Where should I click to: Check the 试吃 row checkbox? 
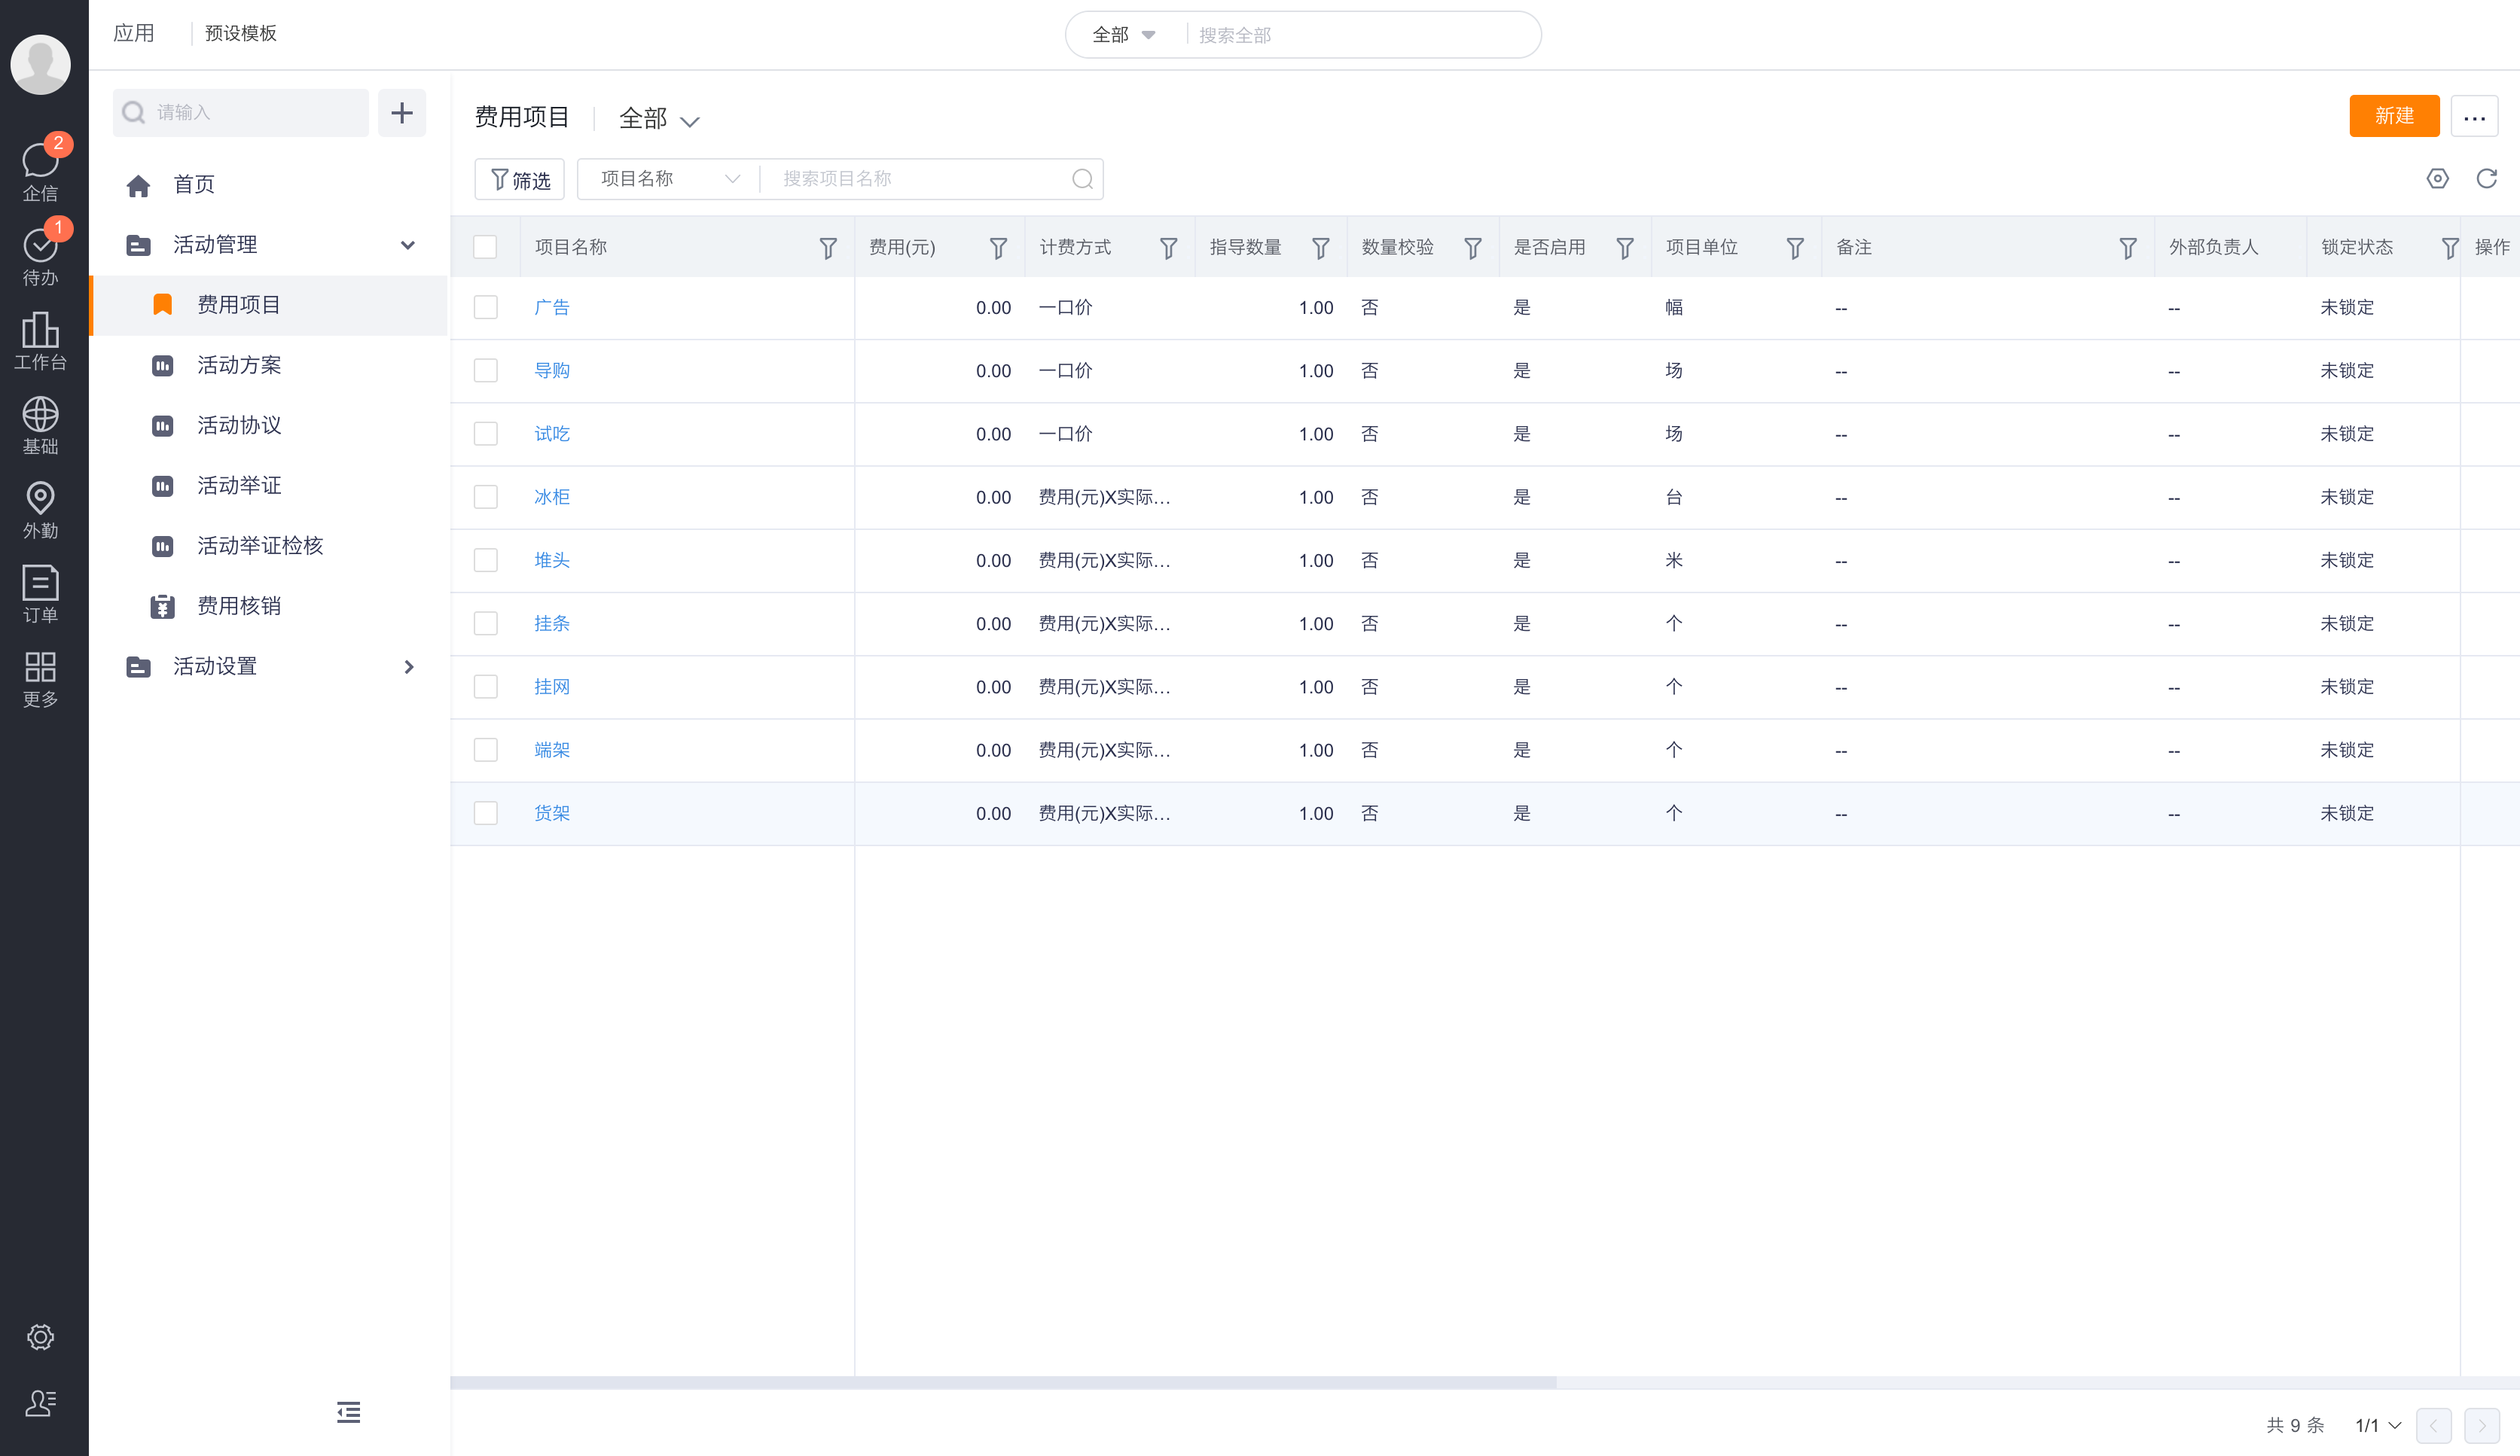click(x=485, y=434)
